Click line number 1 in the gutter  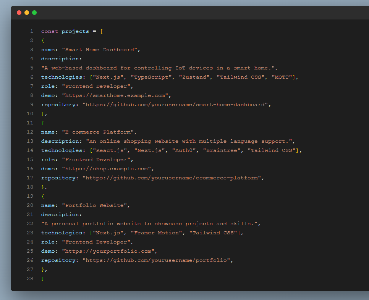(x=31, y=31)
